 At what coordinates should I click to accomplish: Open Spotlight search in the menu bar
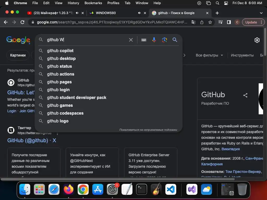[217, 3]
